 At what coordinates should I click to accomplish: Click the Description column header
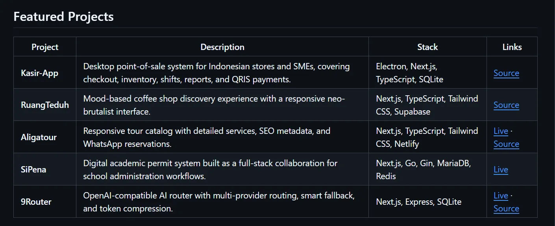[x=222, y=47]
